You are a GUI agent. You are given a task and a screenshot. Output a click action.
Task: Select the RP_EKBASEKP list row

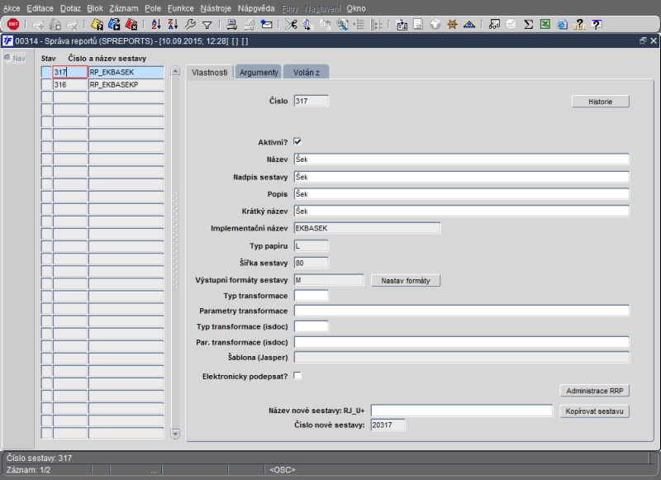126,85
